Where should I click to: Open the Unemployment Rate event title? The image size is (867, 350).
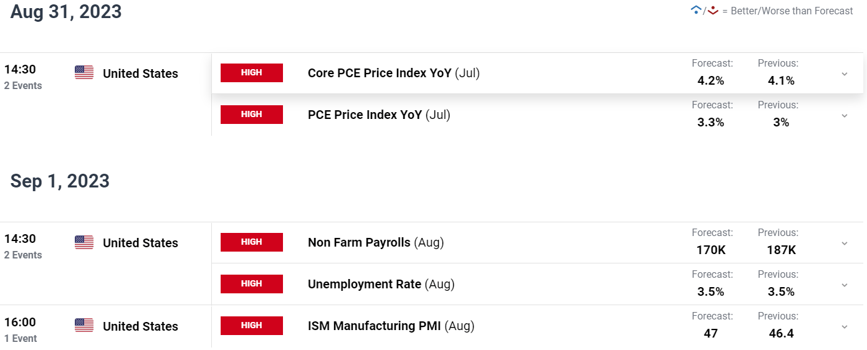click(x=381, y=285)
